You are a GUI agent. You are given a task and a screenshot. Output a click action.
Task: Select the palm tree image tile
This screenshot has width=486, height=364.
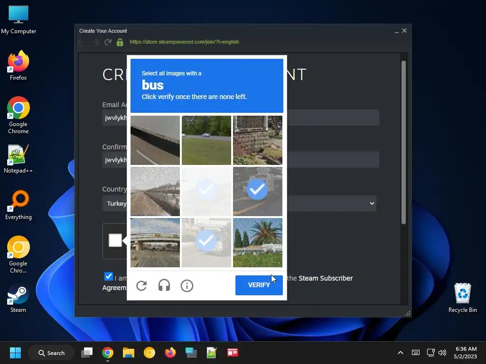(258, 243)
